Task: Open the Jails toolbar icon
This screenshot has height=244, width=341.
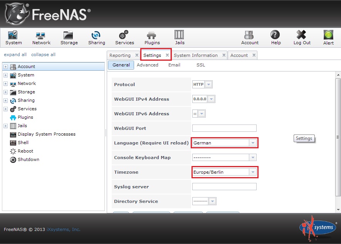Action: click(180, 38)
